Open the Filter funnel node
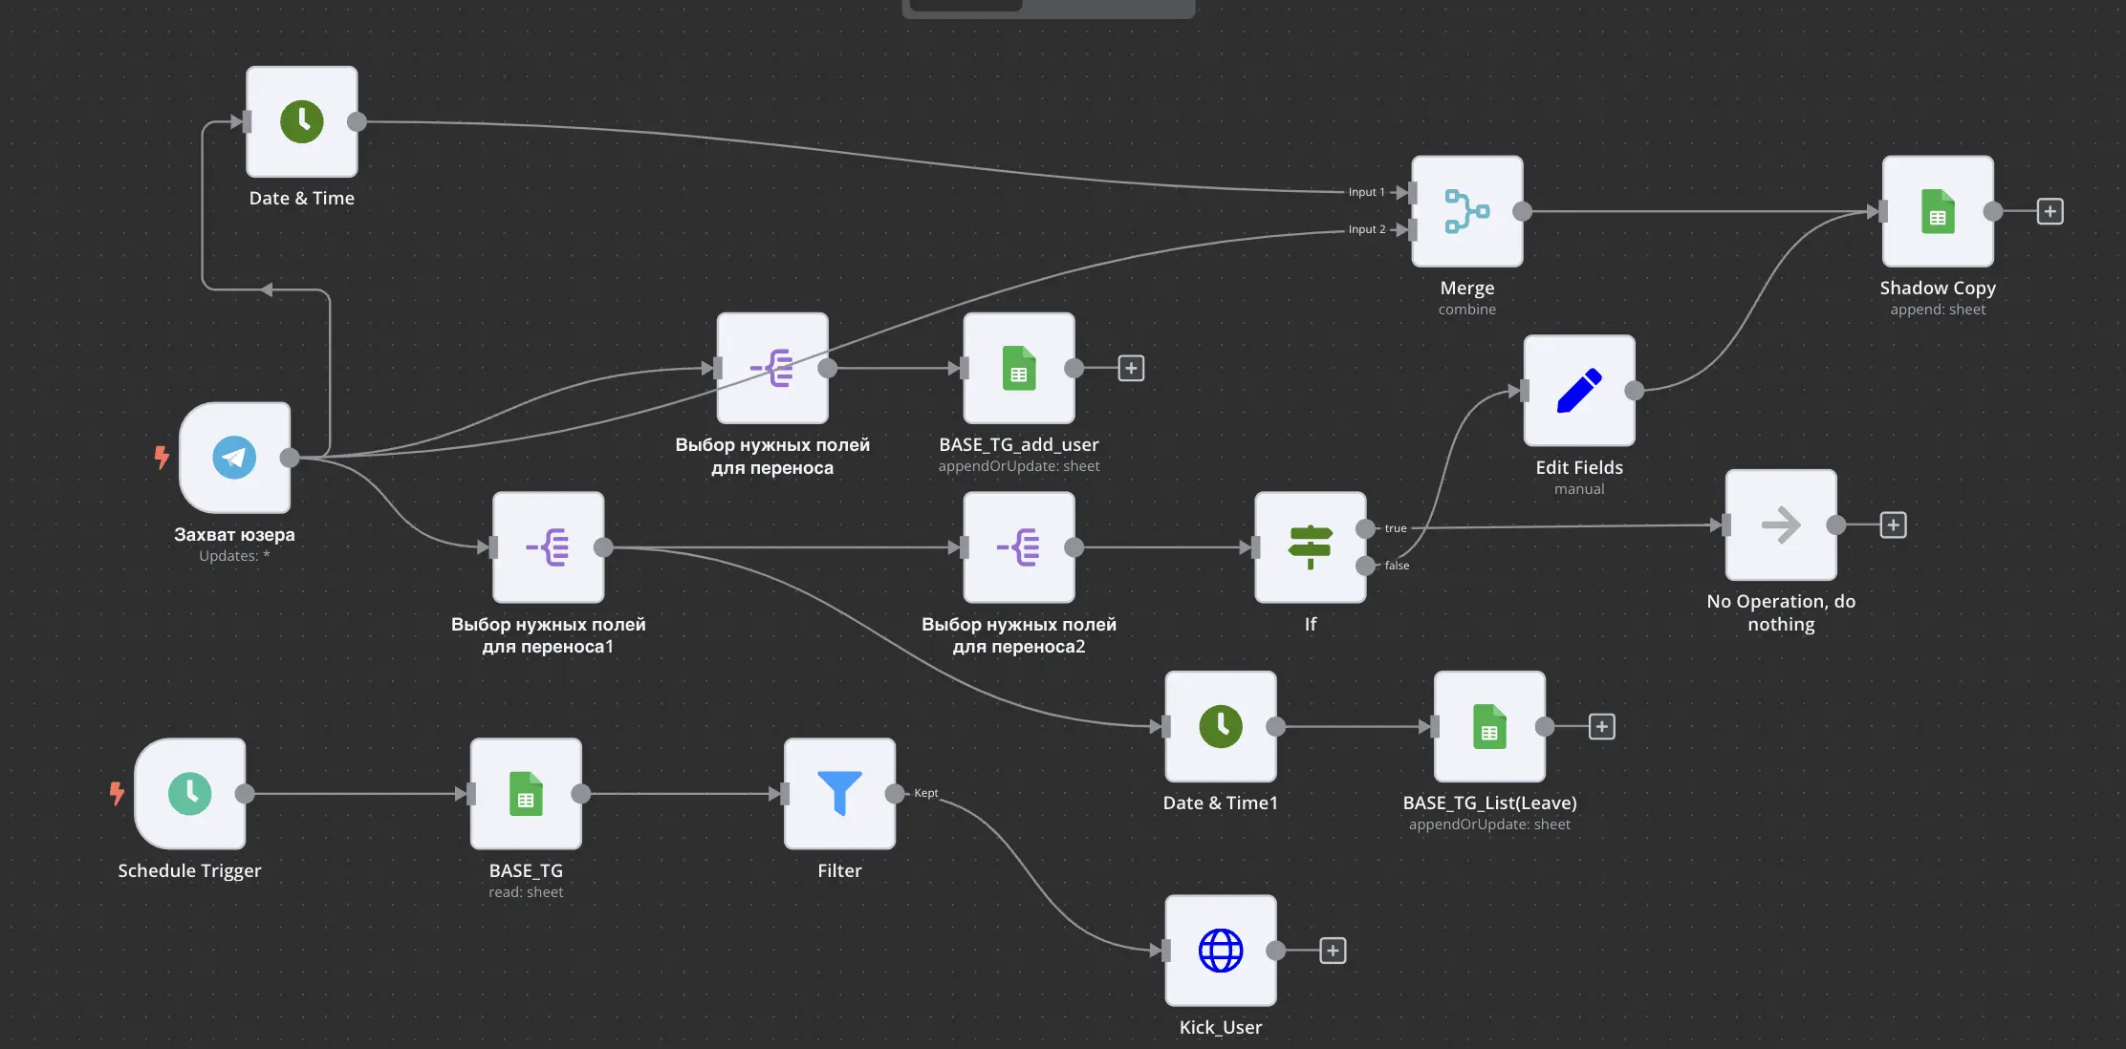2126x1049 pixels. point(839,794)
